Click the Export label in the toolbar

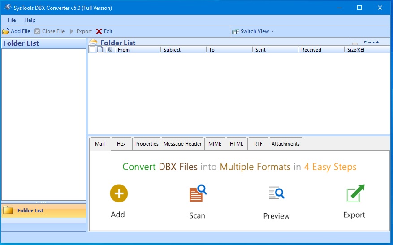click(x=84, y=31)
